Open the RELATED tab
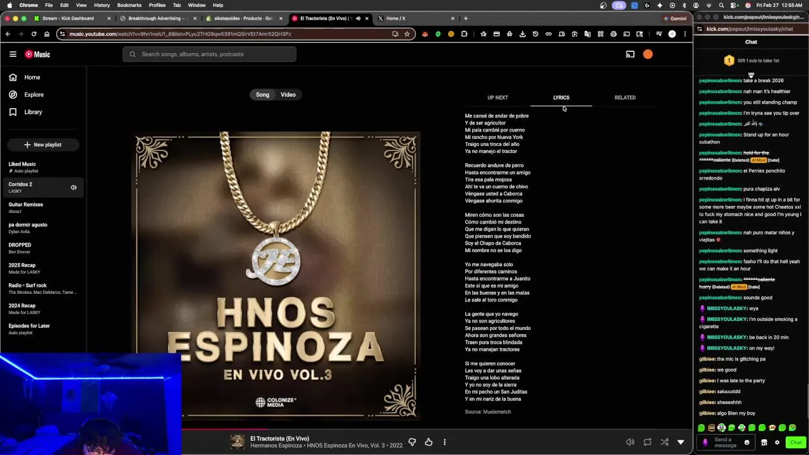This screenshot has width=809, height=455. click(625, 98)
